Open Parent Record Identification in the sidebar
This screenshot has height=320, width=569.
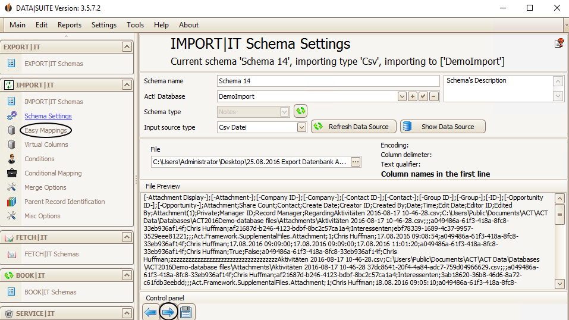point(65,202)
